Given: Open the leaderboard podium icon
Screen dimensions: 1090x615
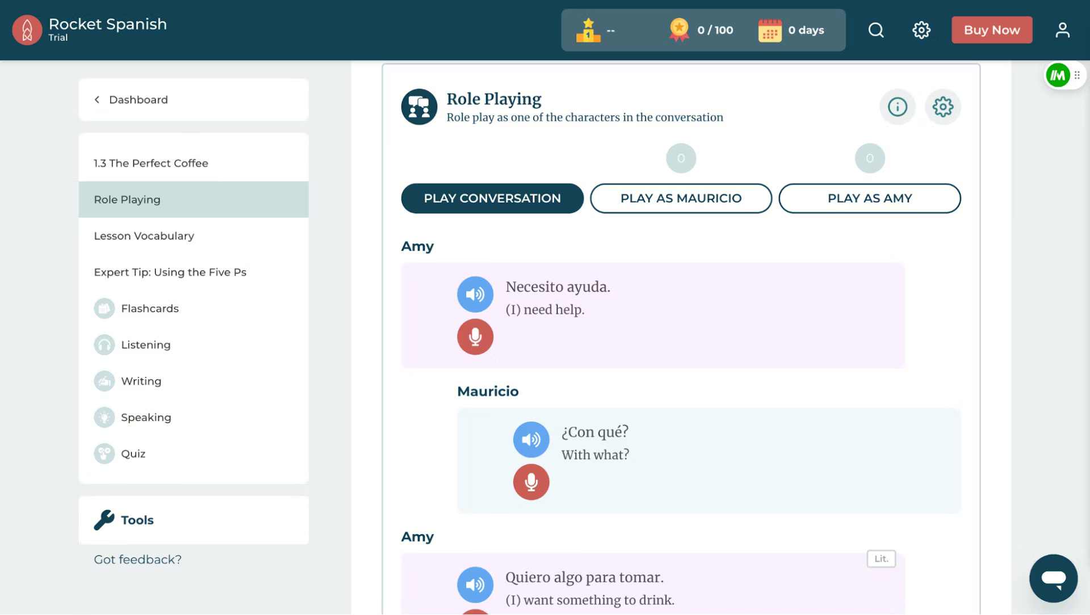Looking at the screenshot, I should [588, 30].
